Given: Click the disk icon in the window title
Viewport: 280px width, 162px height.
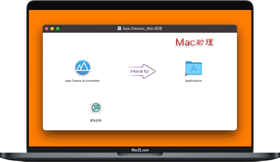Looking at the screenshot, I should tap(119, 28).
